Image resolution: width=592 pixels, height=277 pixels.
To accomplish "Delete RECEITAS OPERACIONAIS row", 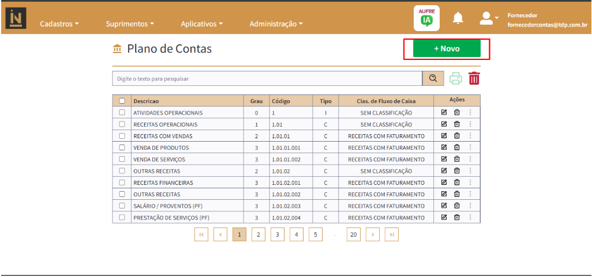I will click(457, 124).
